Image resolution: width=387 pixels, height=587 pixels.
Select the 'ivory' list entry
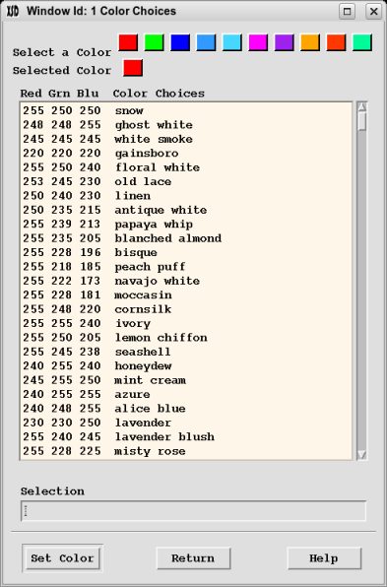point(186,324)
